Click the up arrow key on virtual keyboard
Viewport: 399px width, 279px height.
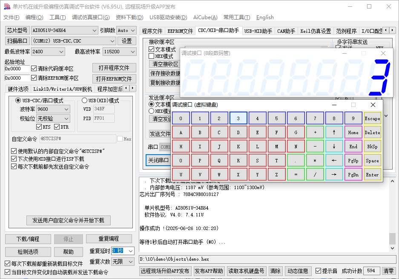(334, 132)
